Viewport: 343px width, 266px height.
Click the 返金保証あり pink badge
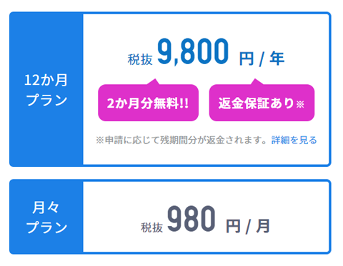coord(262,103)
